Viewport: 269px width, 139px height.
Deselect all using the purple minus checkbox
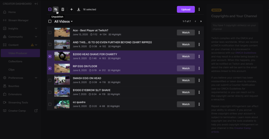click(x=50, y=9)
